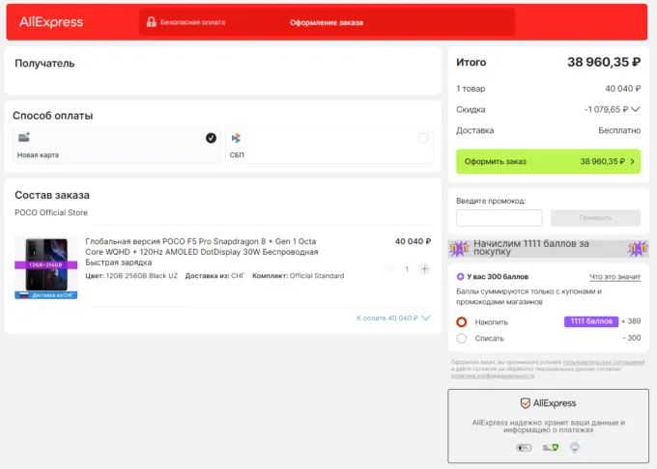Decrease product quantity with minus button
This screenshot has height=469, width=657.
(389, 268)
